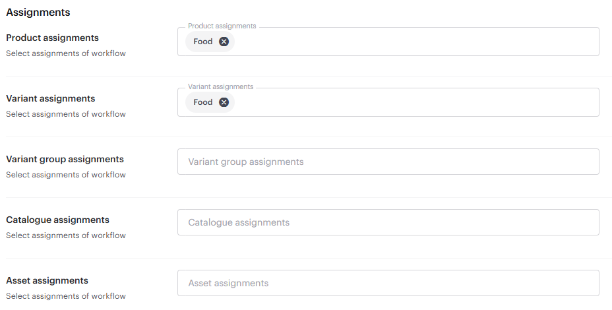This screenshot has width=612, height=310.
Task: Click the bold Product assignments row label
Action: coord(52,38)
